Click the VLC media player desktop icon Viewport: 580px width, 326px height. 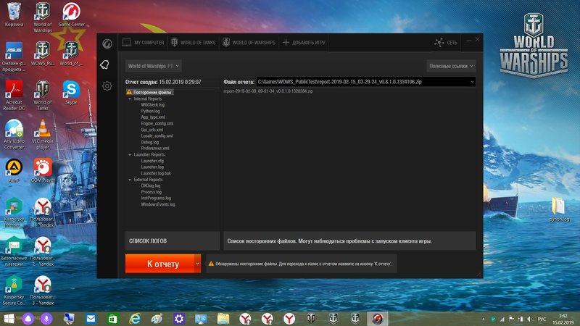tap(43, 135)
